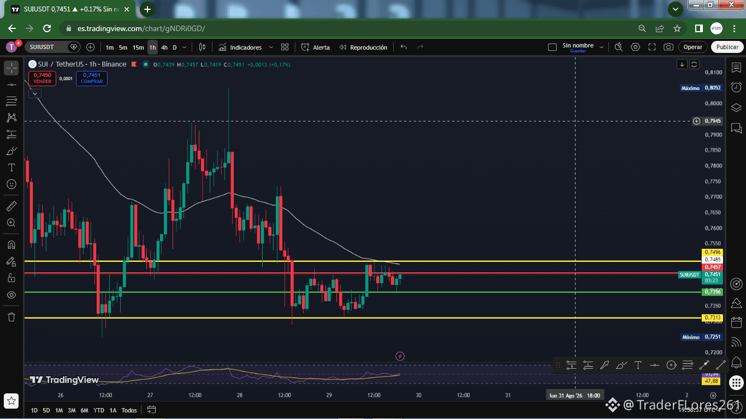Select the crosshair cursor tool

click(11, 68)
